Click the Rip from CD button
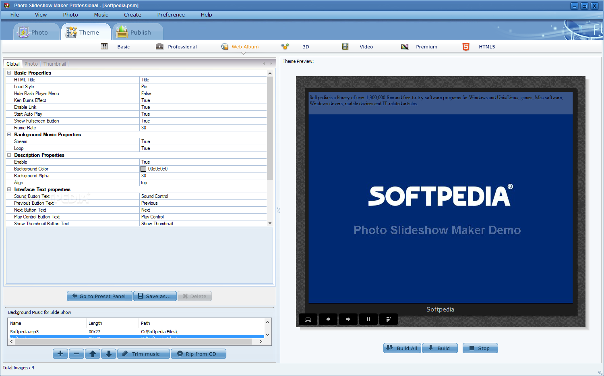Screen dimensions: 604x376 (199, 354)
